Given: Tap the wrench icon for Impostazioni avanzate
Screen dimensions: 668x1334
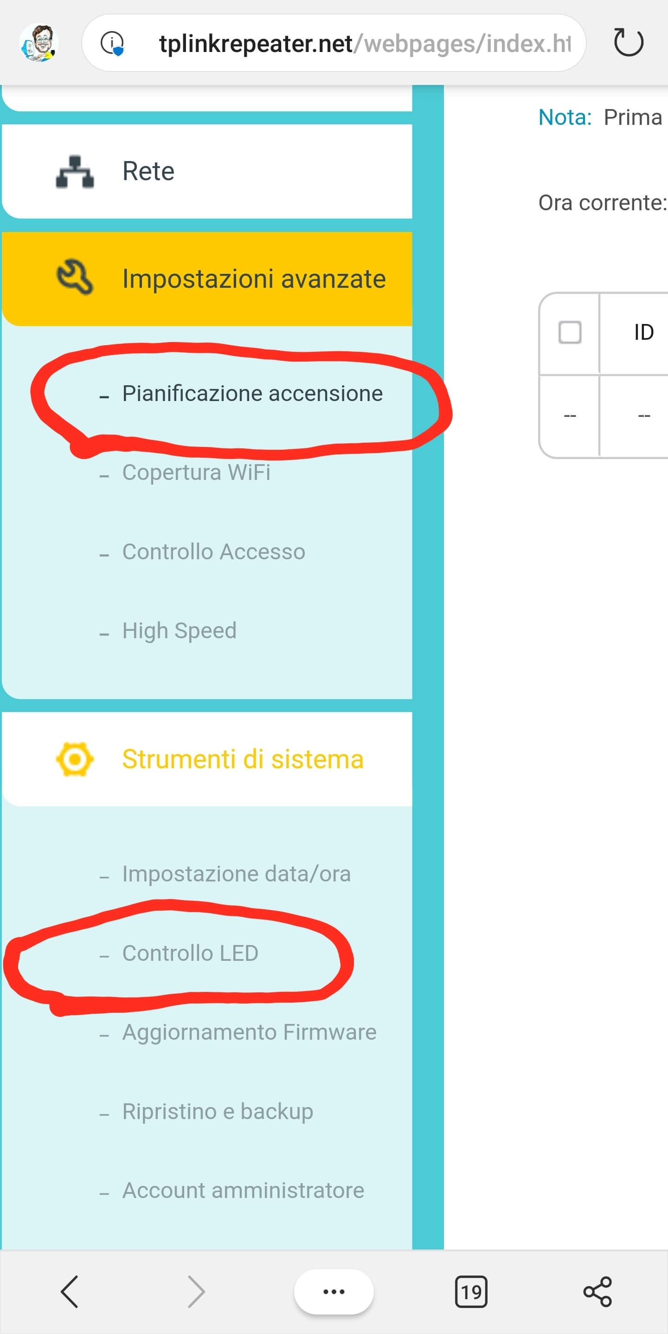Looking at the screenshot, I should click(75, 277).
